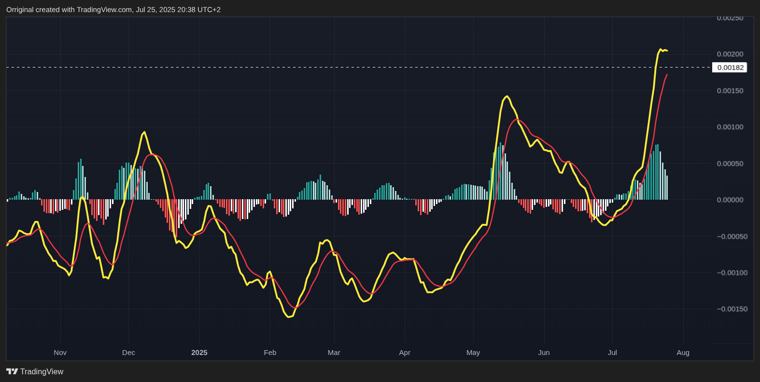Click the Aug label on time axis
Viewport: 760px width, 382px height.
(x=683, y=353)
